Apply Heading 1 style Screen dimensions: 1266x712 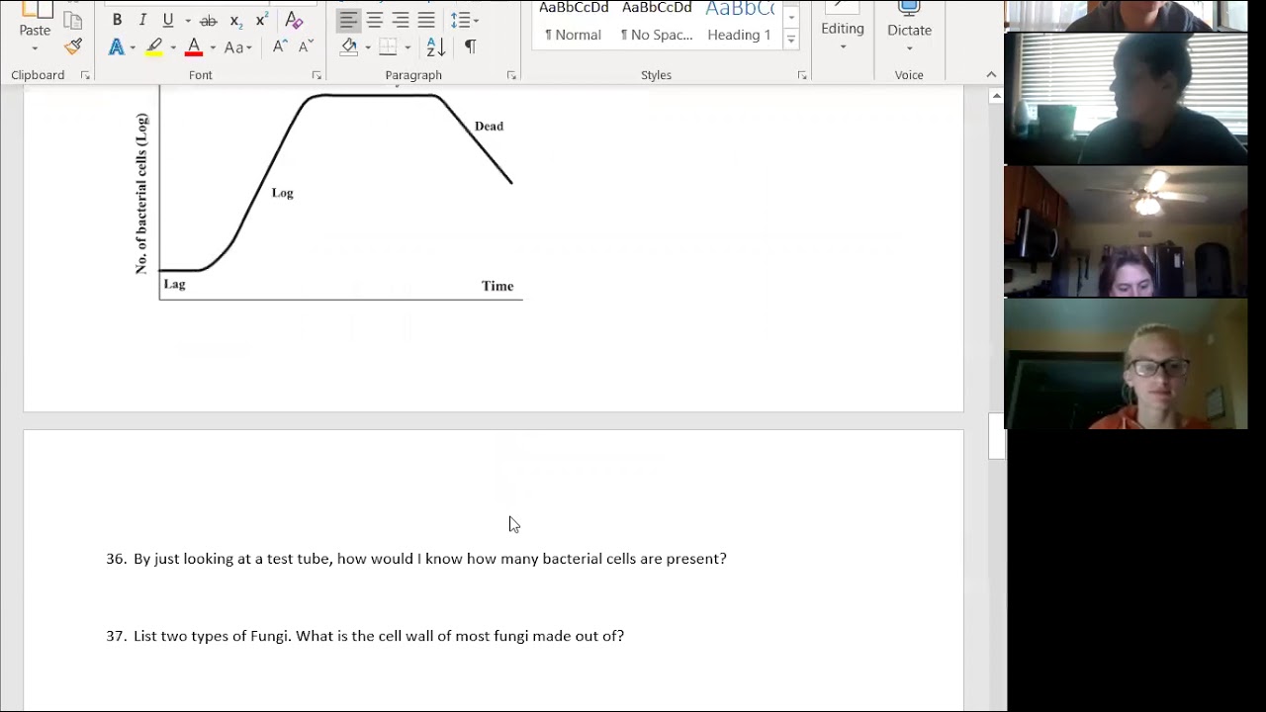(739, 23)
